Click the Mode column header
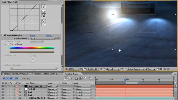The width and height of the screenshot is (178, 100). [50, 83]
